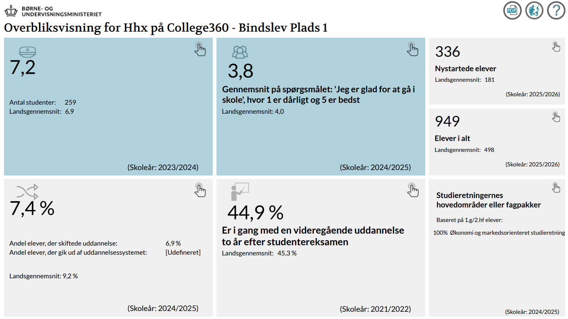Click hand icon on Studieretningernes hovedområder tile
This screenshot has width=568, height=319.
pyautogui.click(x=556, y=187)
